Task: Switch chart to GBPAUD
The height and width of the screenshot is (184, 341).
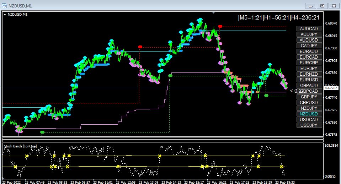Action: click(309, 85)
